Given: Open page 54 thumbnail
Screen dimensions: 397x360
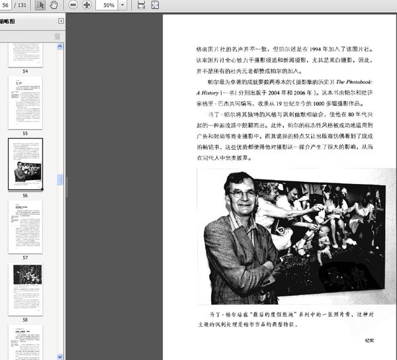Looking at the screenshot, I should 25,55.
